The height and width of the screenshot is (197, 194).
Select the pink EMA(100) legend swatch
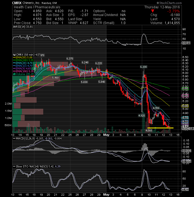pyautogui.click(x=14, y=71)
